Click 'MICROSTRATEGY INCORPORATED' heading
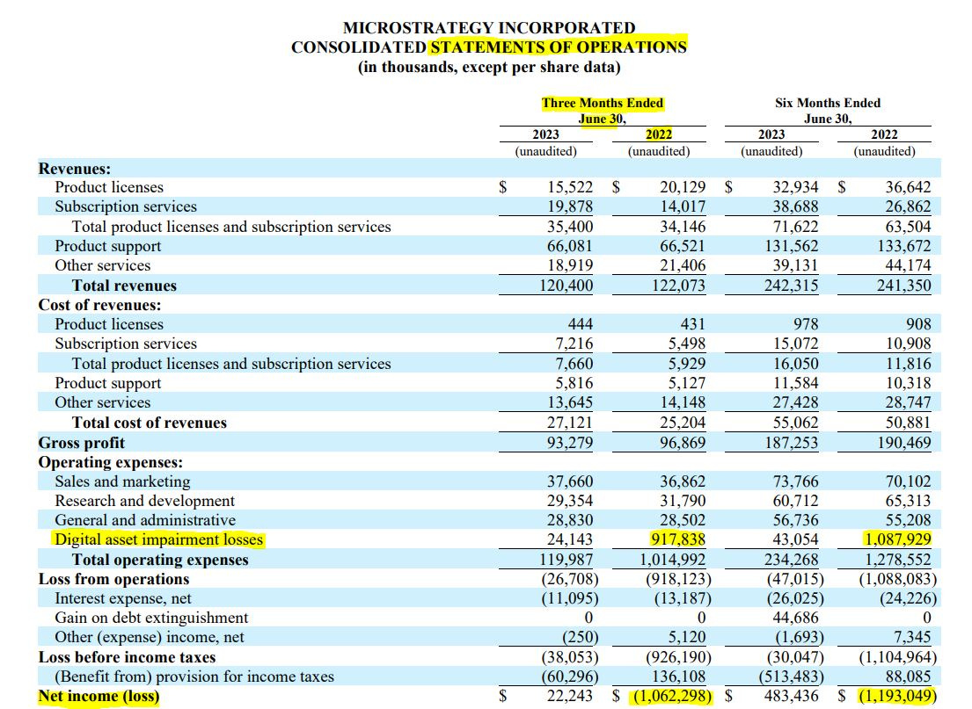 point(489,28)
